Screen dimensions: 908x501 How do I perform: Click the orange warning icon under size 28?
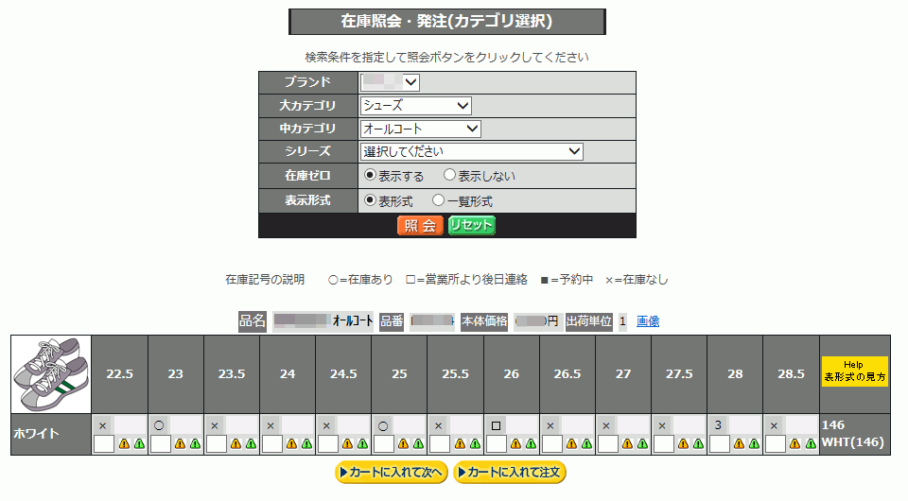click(740, 444)
